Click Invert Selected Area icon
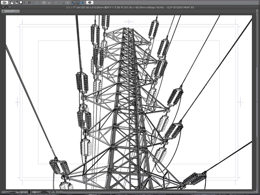Viewport: 260px width, 195px height. point(63,3)
